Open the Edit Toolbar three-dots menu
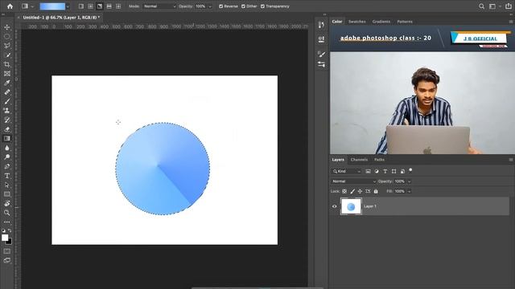 7,222
